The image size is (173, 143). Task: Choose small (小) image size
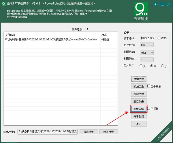(164, 66)
